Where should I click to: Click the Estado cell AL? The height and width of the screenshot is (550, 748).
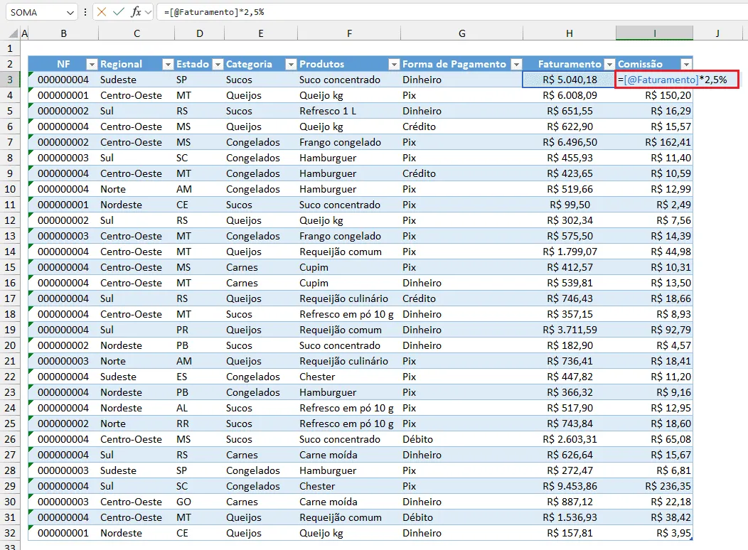[199, 408]
